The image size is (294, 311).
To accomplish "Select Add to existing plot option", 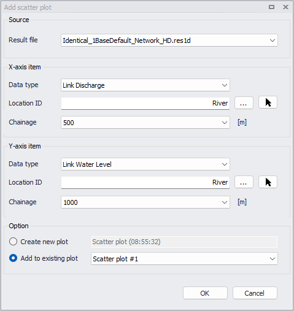I will [13, 258].
